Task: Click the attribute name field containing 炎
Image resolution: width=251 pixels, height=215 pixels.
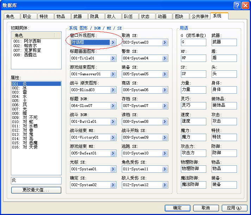Action: point(36,181)
